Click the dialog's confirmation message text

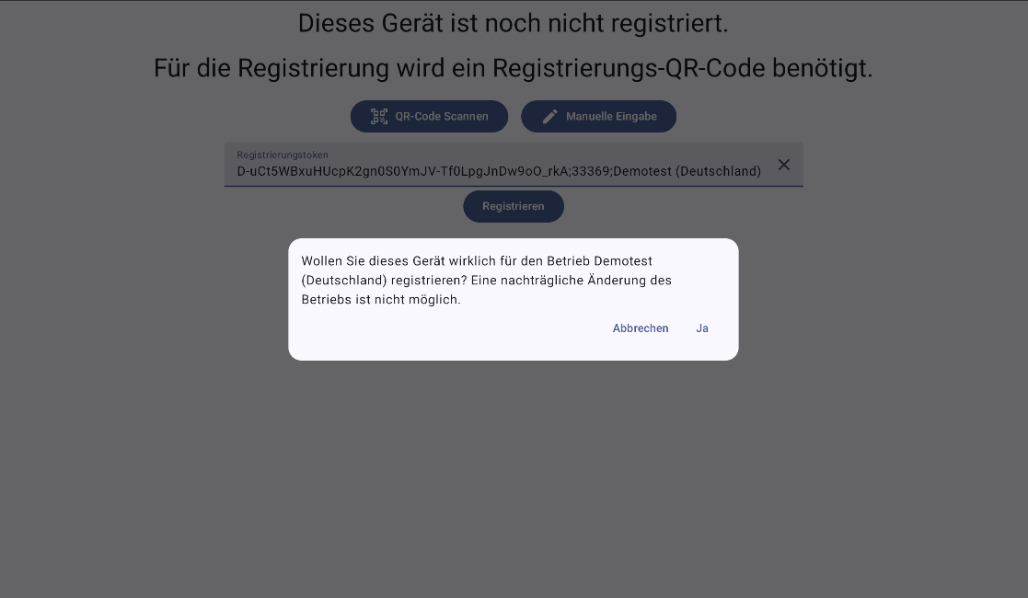click(x=487, y=280)
